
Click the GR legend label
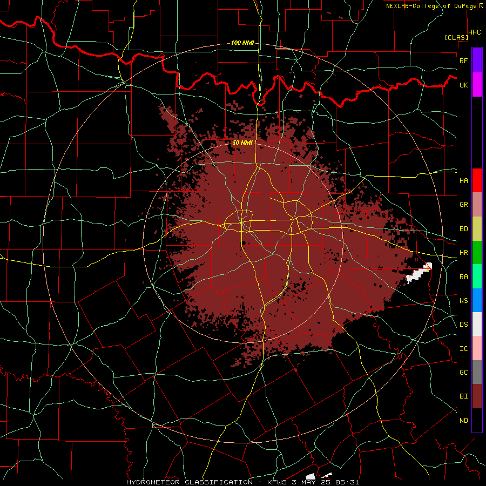(x=463, y=205)
